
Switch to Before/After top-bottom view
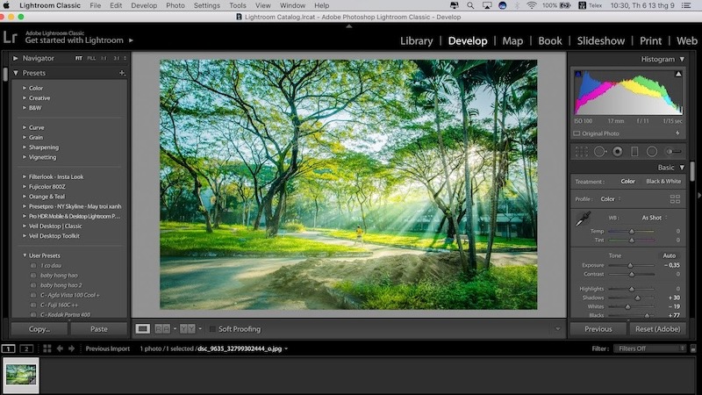click(188, 328)
